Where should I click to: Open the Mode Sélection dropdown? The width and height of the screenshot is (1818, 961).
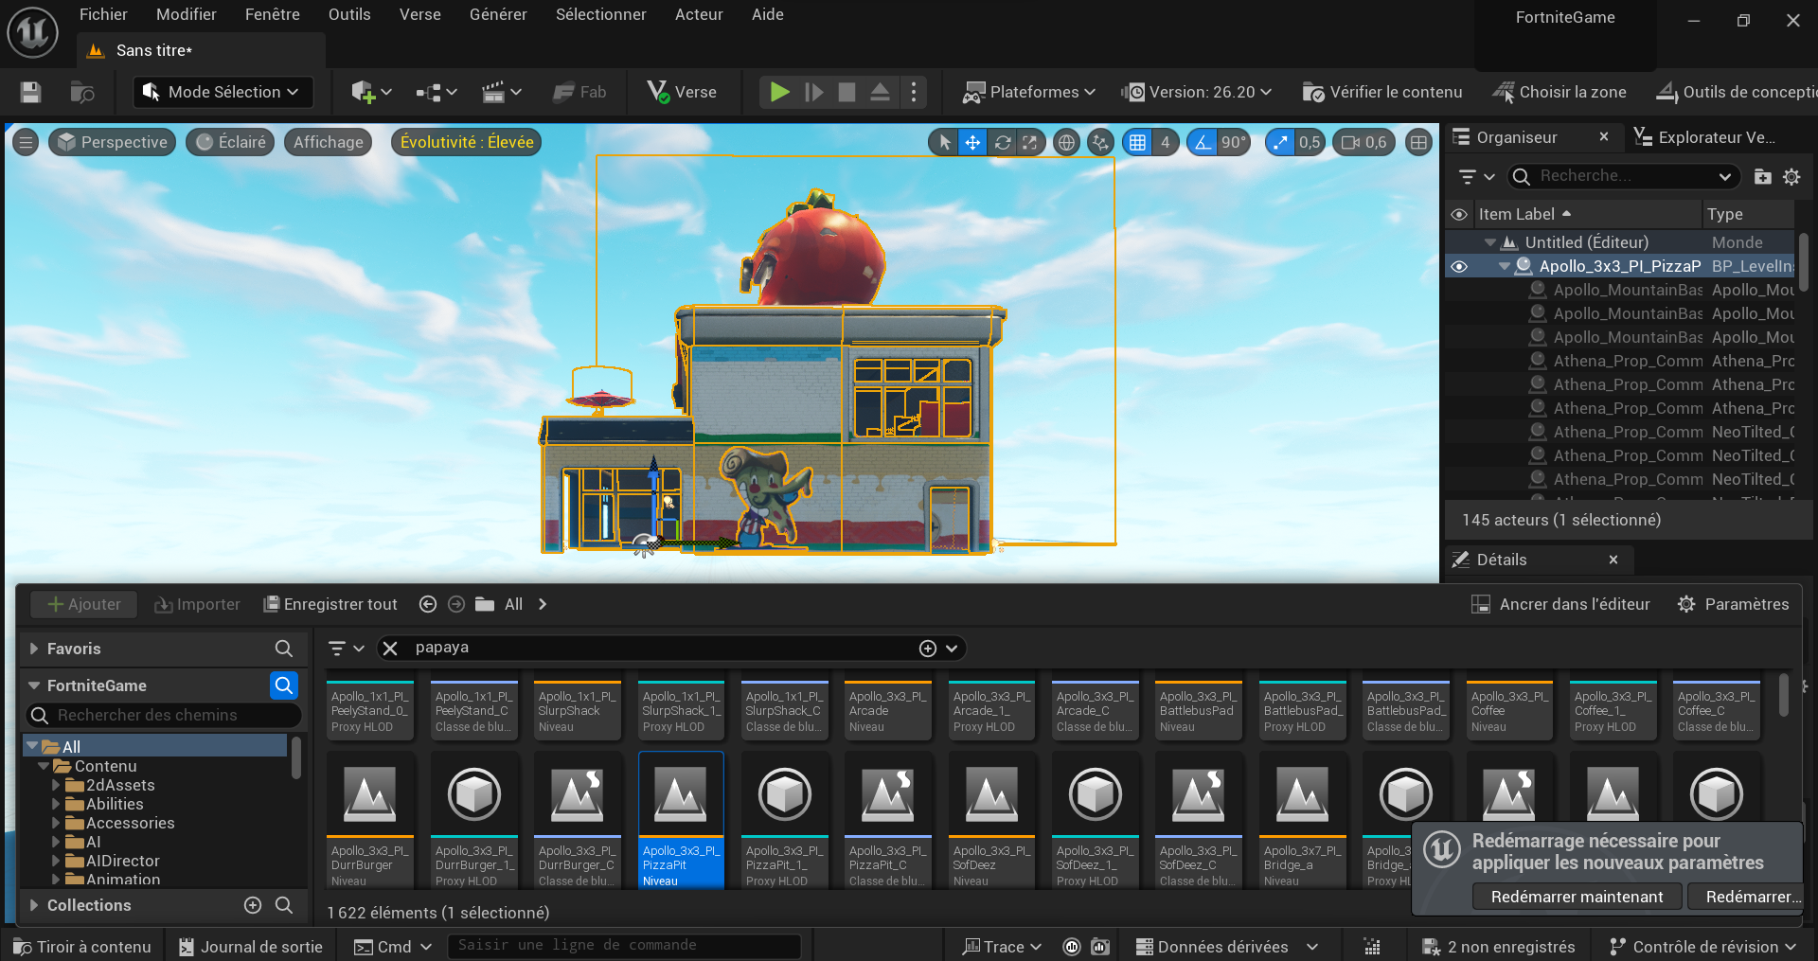223,92
